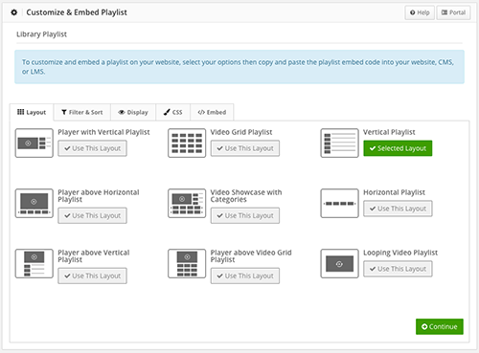Use layout for Player with Vertical Playlist
This screenshot has height=353, width=479.
92,148
